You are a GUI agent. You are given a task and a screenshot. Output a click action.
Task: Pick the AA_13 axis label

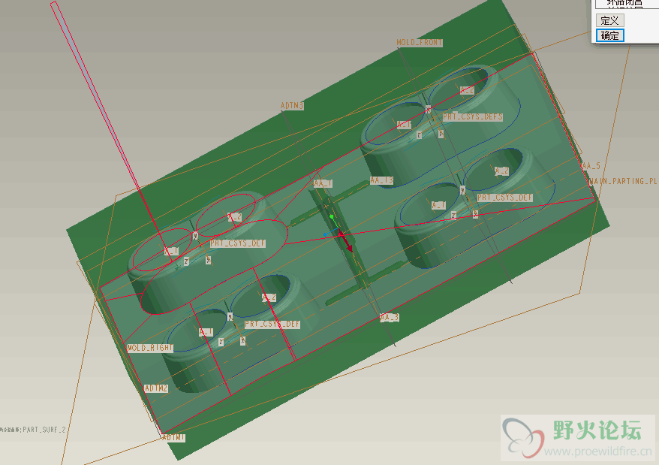point(381,180)
